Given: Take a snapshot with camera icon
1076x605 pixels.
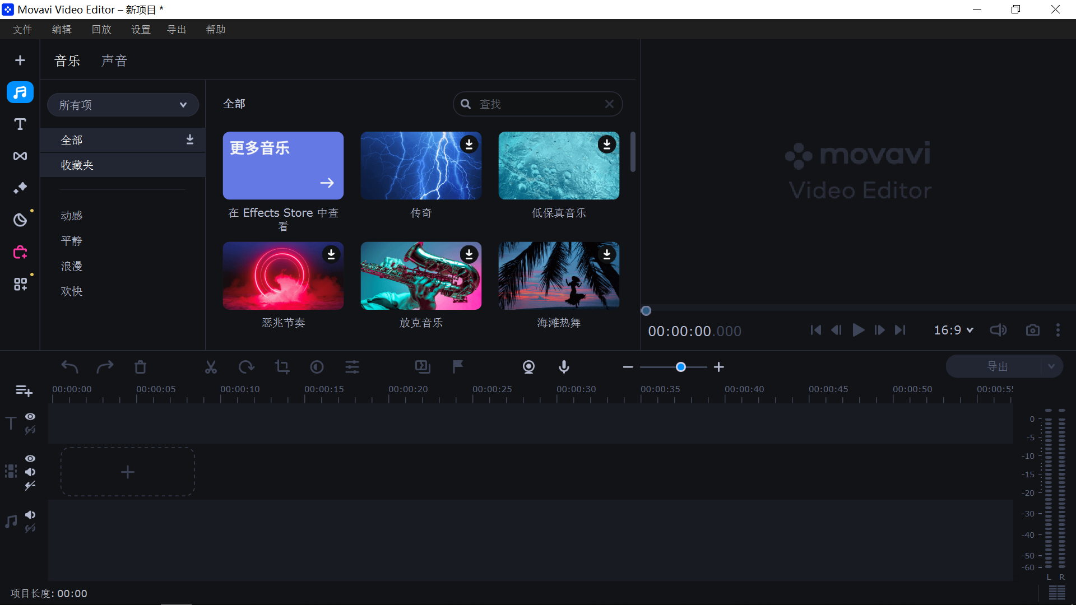Looking at the screenshot, I should pyautogui.click(x=1032, y=331).
